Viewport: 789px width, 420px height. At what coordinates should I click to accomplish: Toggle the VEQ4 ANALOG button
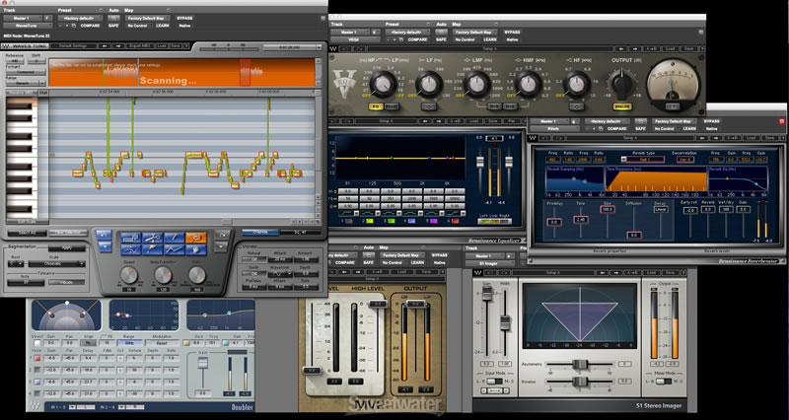[622, 106]
